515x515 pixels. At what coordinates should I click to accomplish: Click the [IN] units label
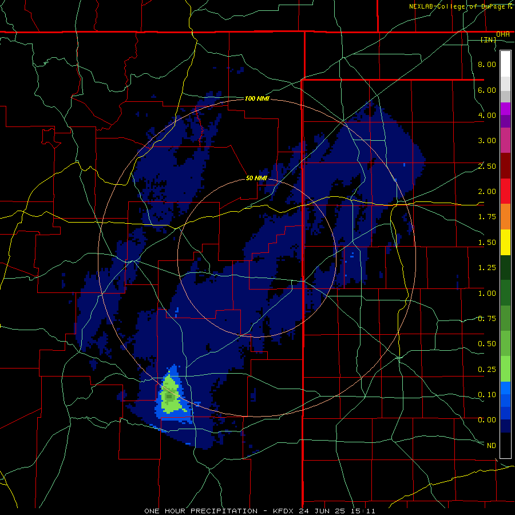[x=488, y=39]
